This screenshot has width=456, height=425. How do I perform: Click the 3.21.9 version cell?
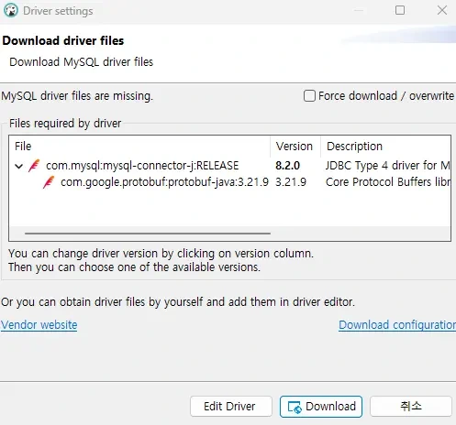[291, 182]
